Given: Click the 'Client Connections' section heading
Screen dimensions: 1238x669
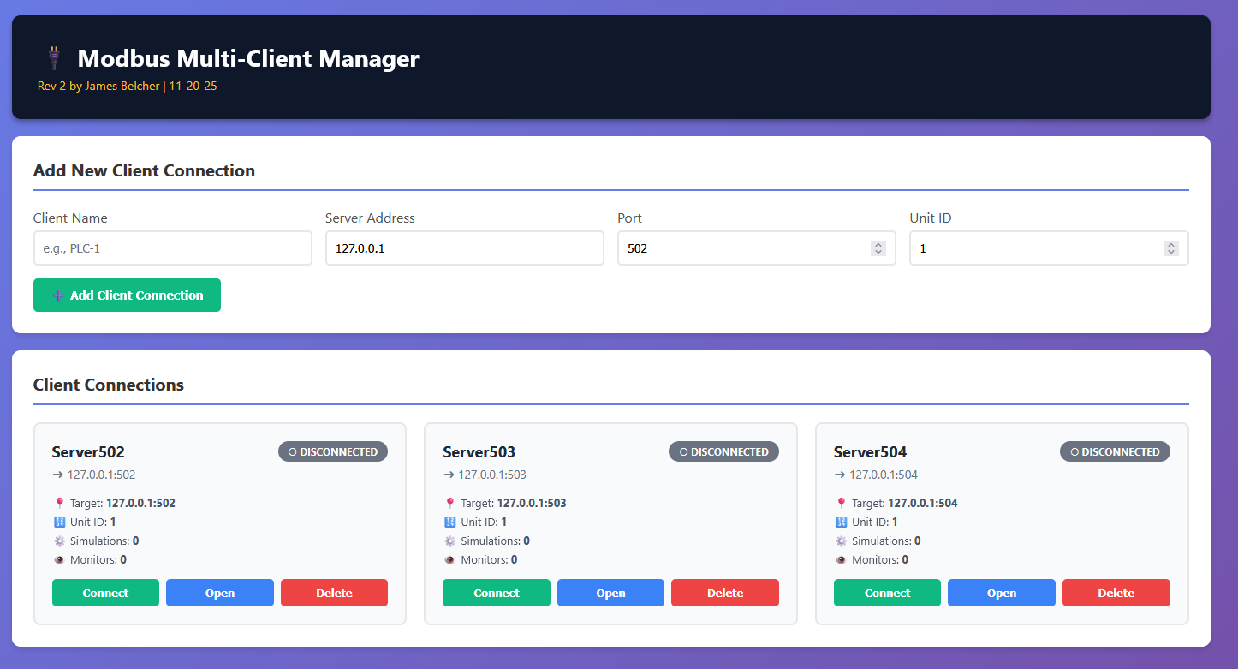Looking at the screenshot, I should point(109,385).
